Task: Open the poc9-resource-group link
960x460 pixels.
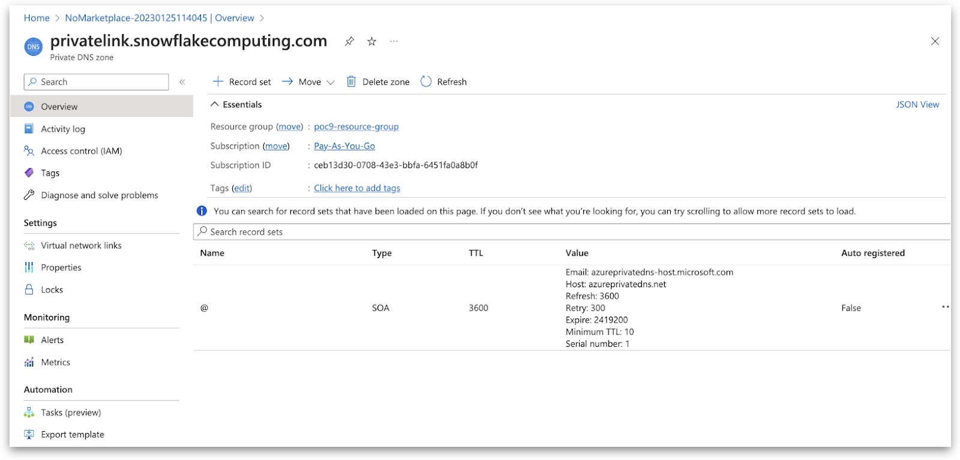Action: (356, 127)
